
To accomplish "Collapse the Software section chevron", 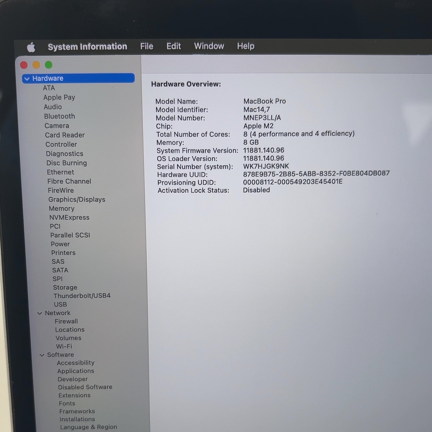I will [x=42, y=355].
